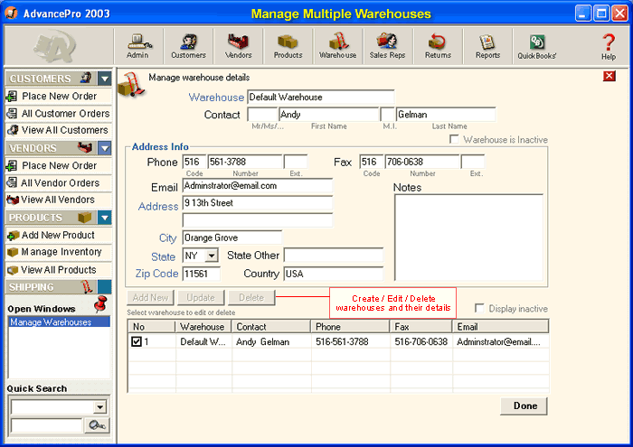Image resolution: width=633 pixels, height=447 pixels.
Task: Click the Warehouse name input field
Action: (x=320, y=98)
